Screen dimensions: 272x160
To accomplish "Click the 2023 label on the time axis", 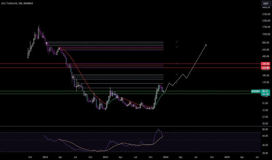I will (x=105, y=157).
